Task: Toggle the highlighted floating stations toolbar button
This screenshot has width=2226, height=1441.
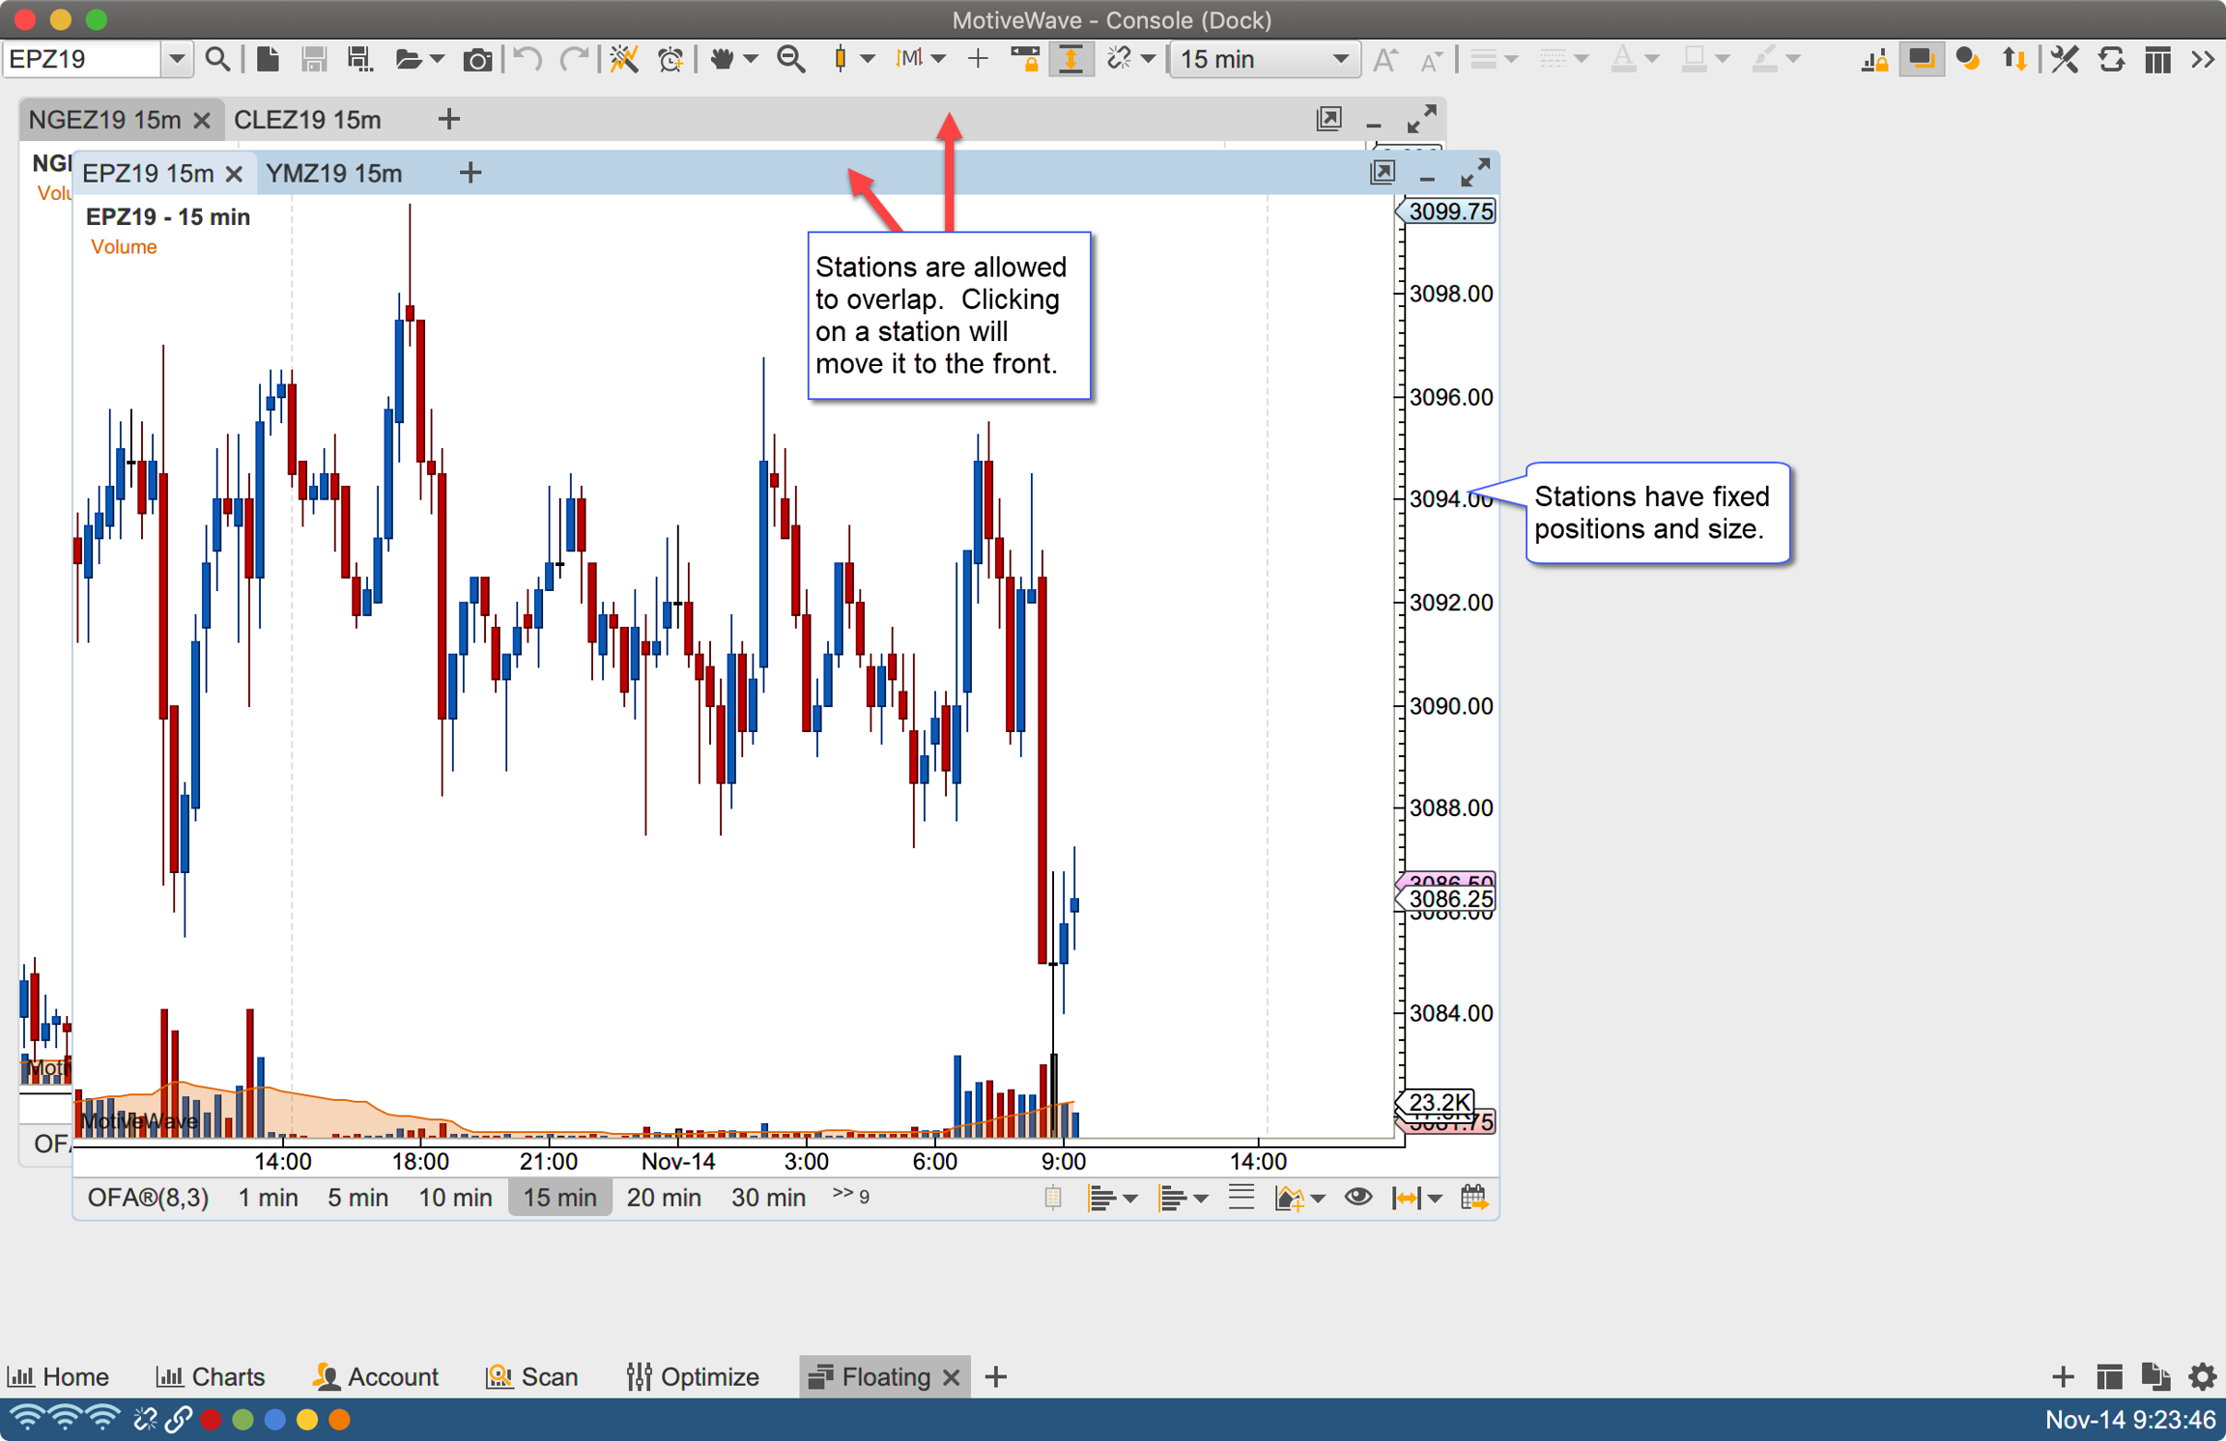Action: [1920, 60]
